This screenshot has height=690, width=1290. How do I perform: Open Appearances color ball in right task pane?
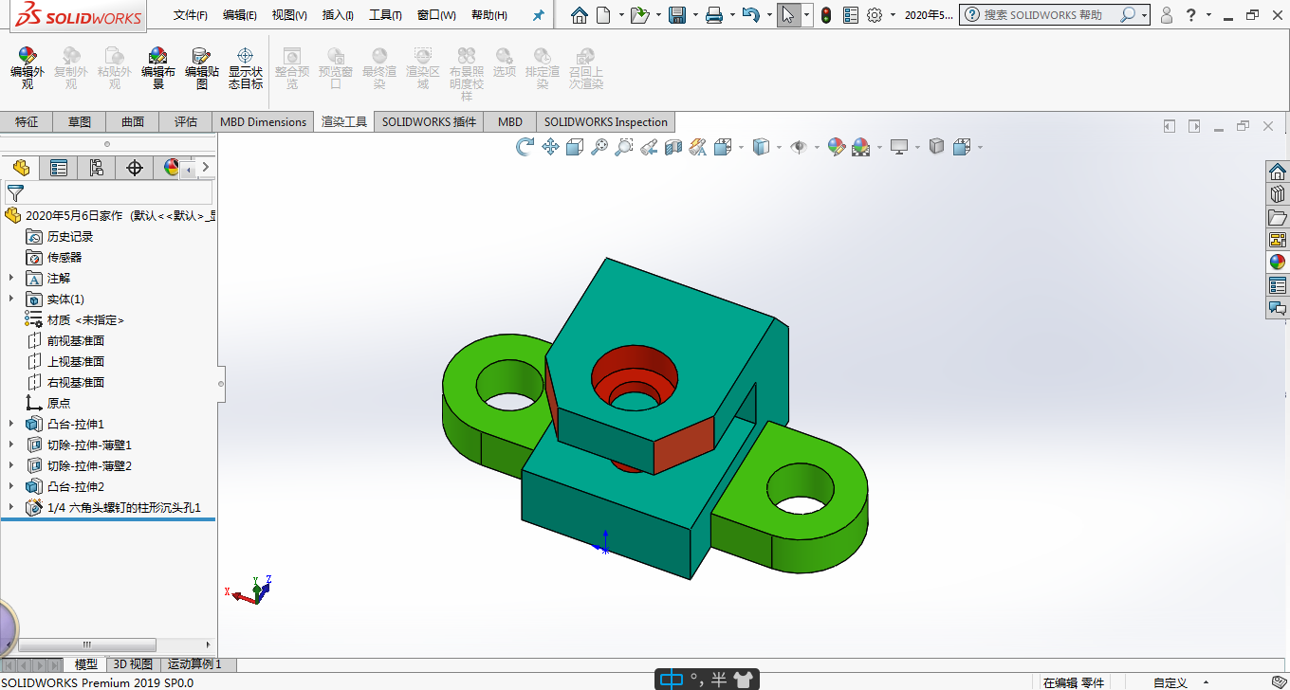(x=1278, y=262)
